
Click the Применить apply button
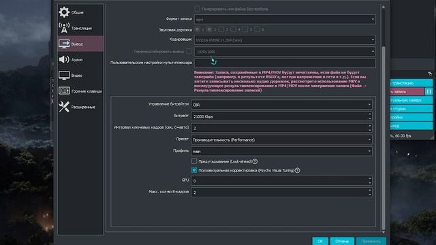pyautogui.click(x=371, y=241)
